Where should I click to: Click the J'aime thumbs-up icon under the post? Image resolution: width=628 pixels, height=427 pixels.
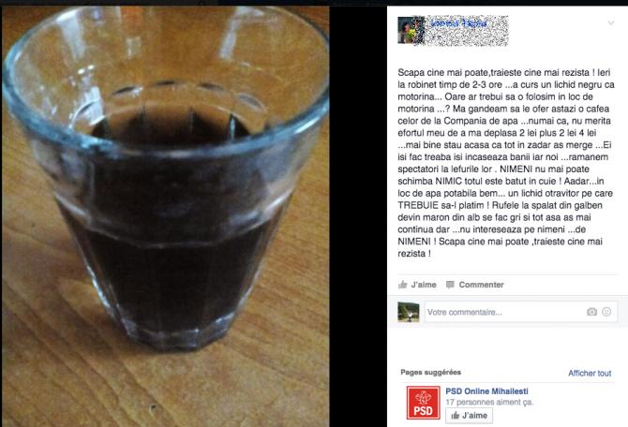pyautogui.click(x=402, y=285)
